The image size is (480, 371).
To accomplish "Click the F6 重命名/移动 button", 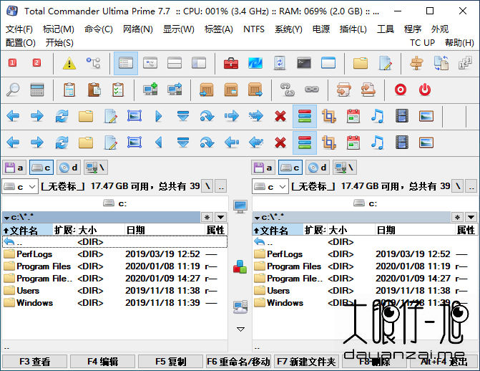I will click(238, 362).
